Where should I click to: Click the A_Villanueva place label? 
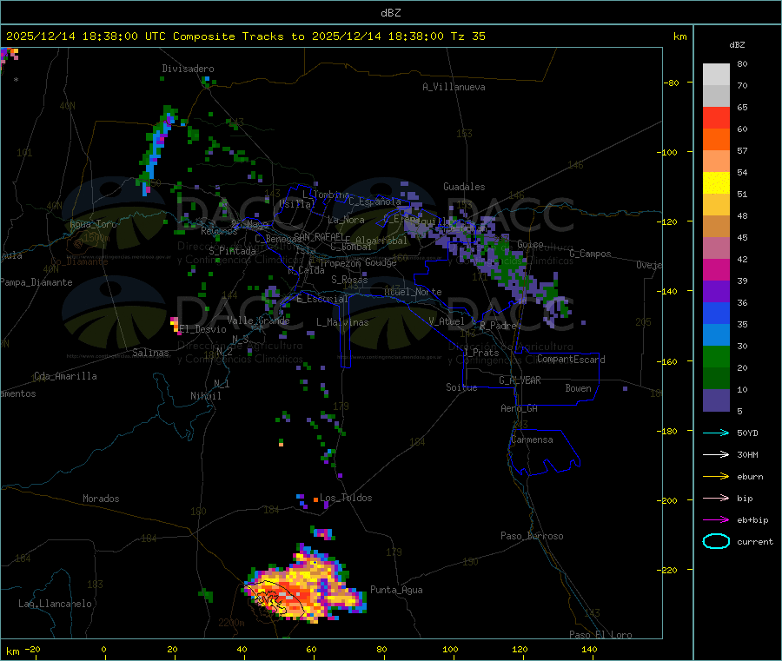454,87
